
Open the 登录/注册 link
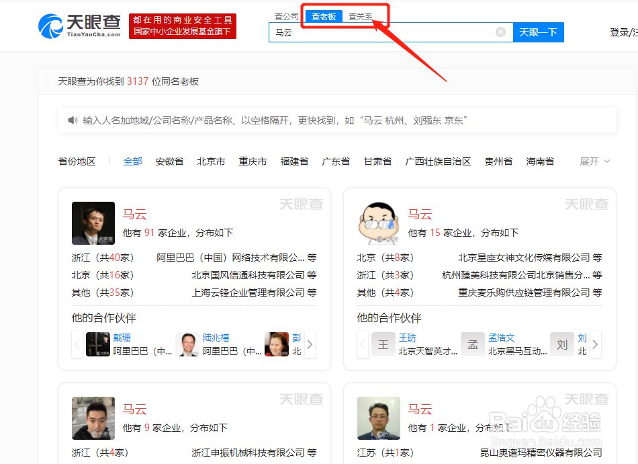click(x=627, y=32)
